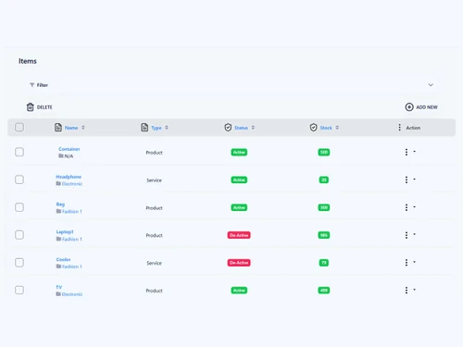Screen dimensions: 463x347
Task: Open three-dot action menu for Headphone row
Action: tap(407, 180)
